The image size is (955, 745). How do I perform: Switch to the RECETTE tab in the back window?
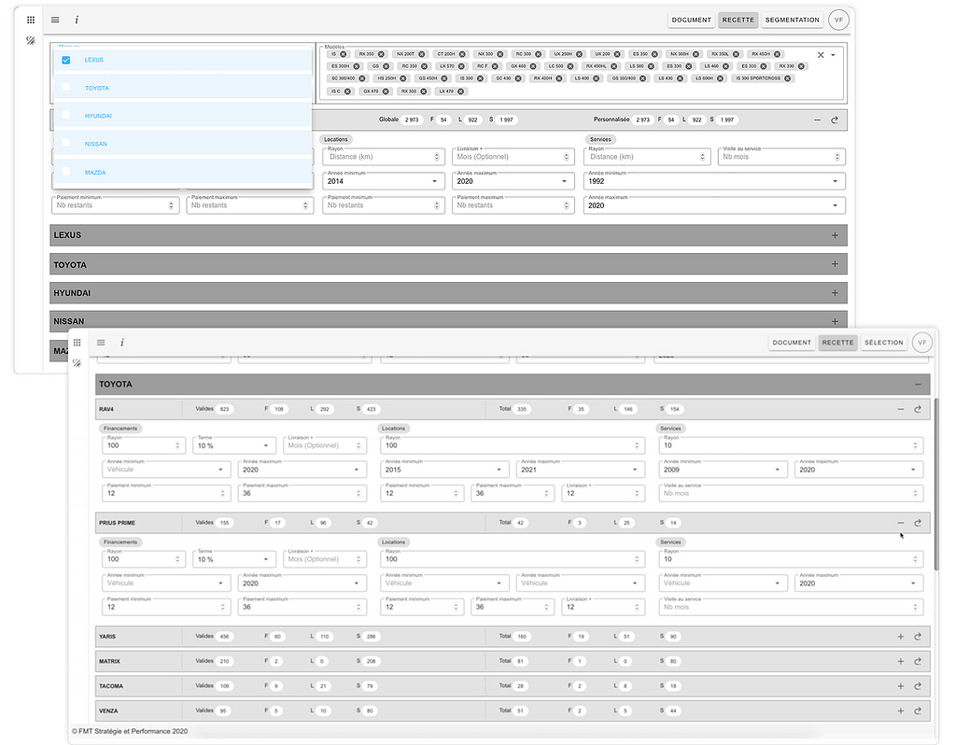click(738, 21)
